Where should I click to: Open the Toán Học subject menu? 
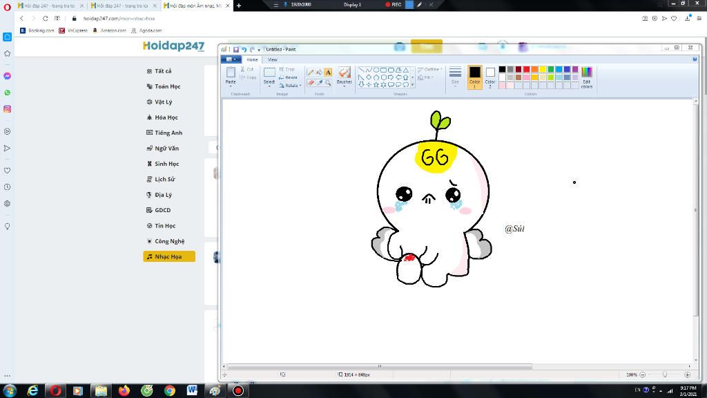(167, 86)
